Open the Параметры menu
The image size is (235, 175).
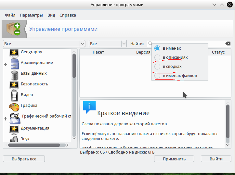click(x=31, y=15)
